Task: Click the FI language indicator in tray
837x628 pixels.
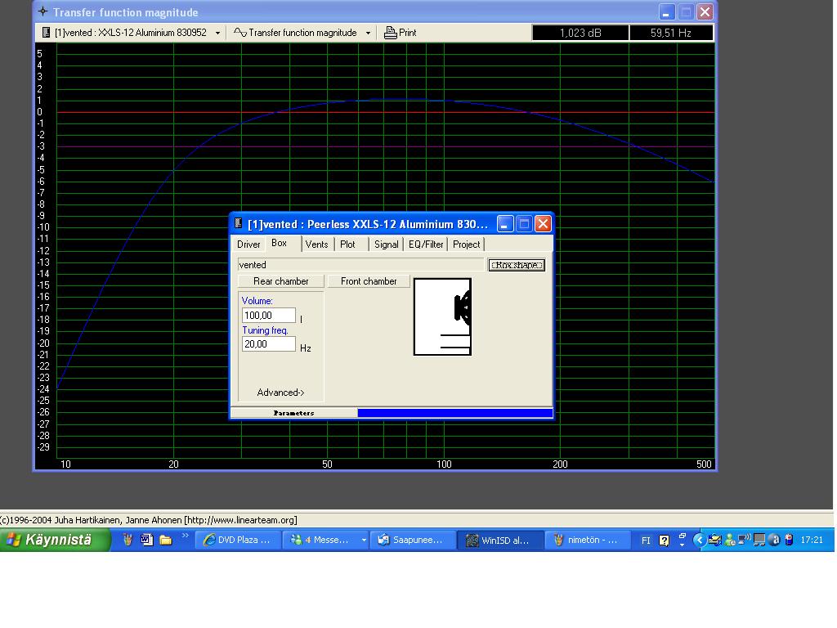Action: pos(646,540)
